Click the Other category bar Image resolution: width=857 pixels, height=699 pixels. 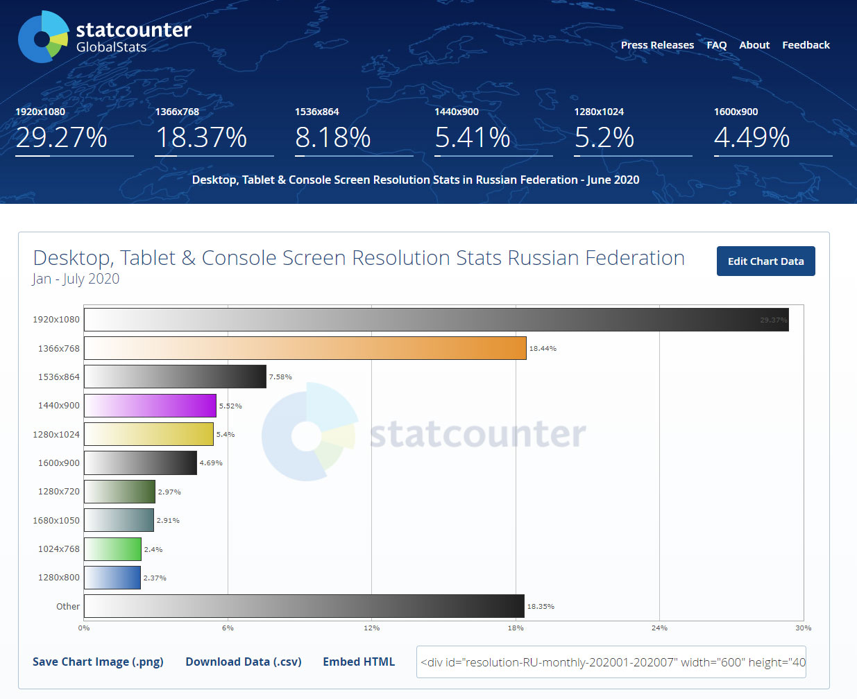304,606
